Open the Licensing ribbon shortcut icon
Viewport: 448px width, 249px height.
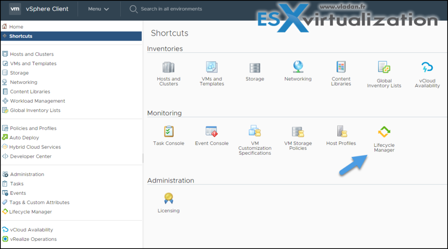168,198
